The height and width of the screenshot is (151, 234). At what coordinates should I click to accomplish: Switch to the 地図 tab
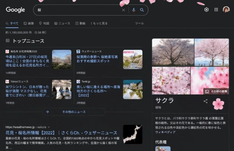[x=44, y=23]
